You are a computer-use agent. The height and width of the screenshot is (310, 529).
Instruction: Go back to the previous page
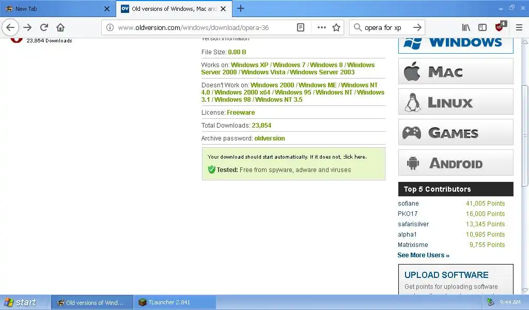point(10,27)
